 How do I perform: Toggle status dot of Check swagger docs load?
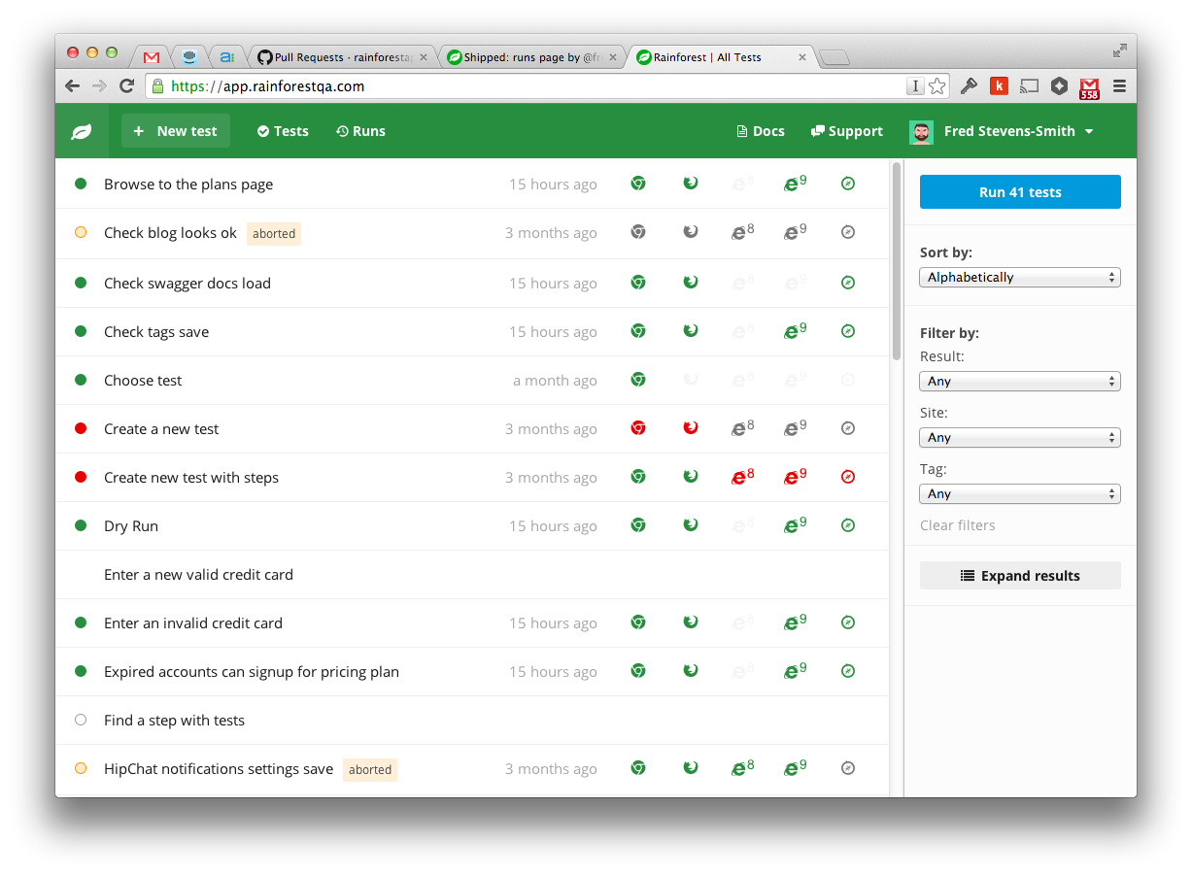(x=81, y=283)
